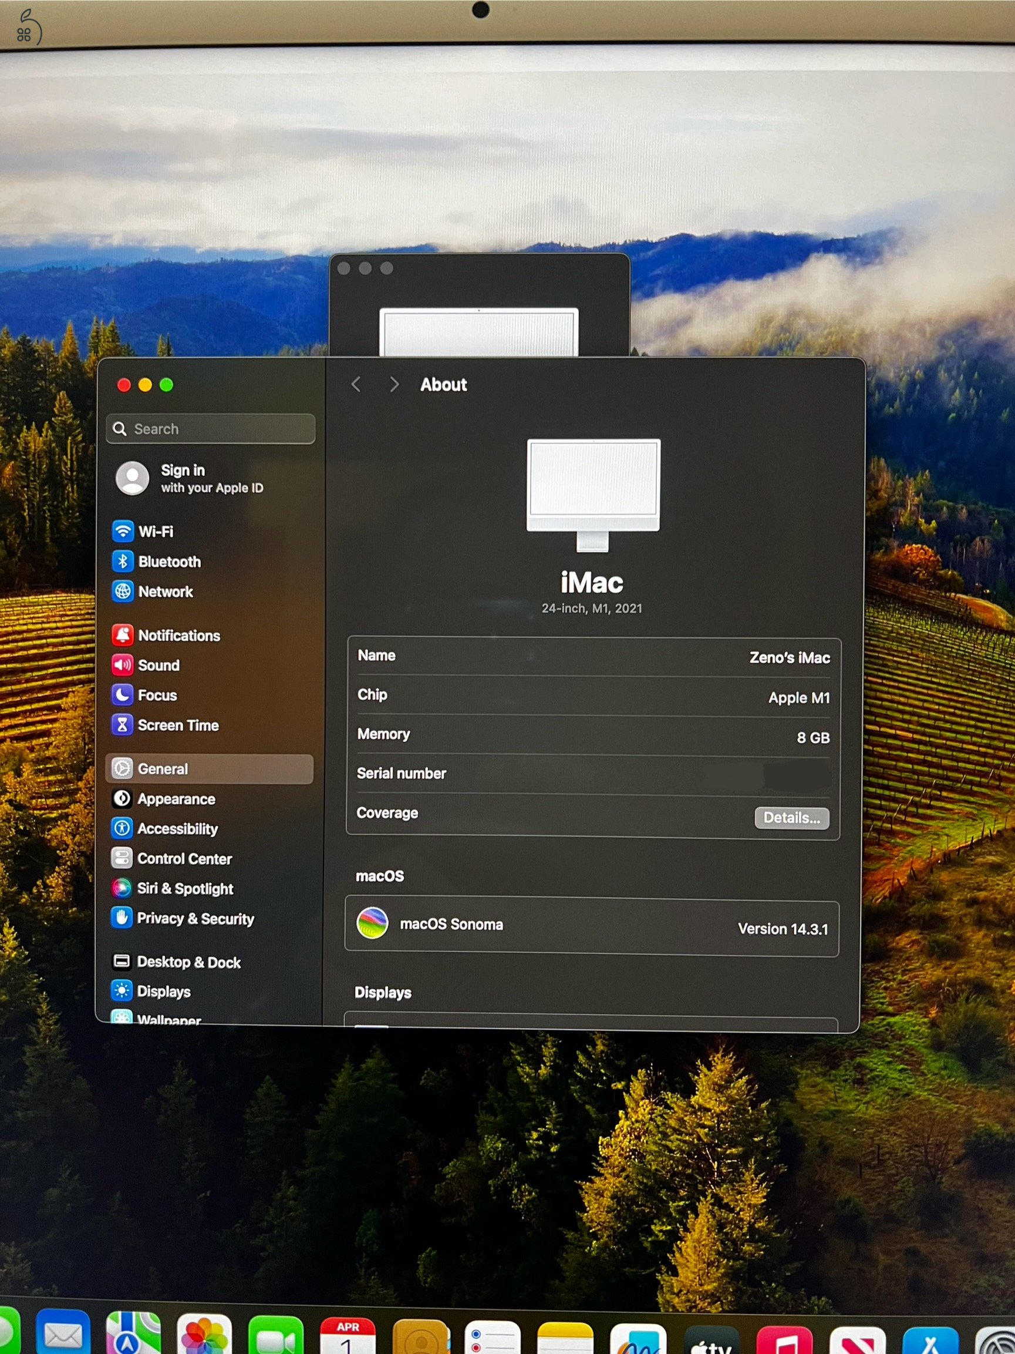
Task: Click the Search field in the sidebar
Action: pos(211,428)
